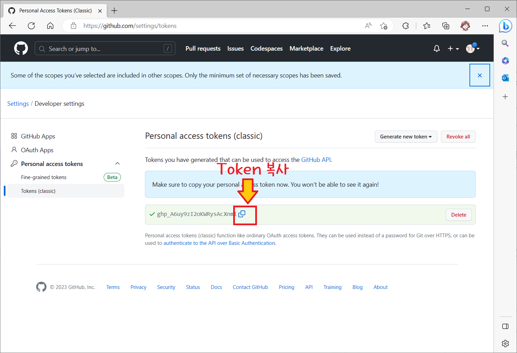Open browser collections

point(446,26)
